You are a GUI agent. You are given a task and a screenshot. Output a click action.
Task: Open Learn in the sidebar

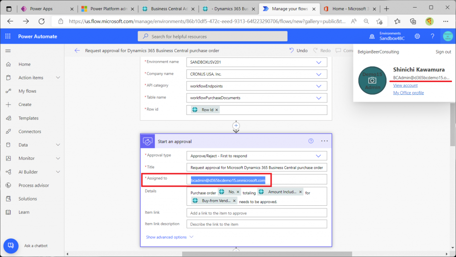pyautogui.click(x=24, y=212)
